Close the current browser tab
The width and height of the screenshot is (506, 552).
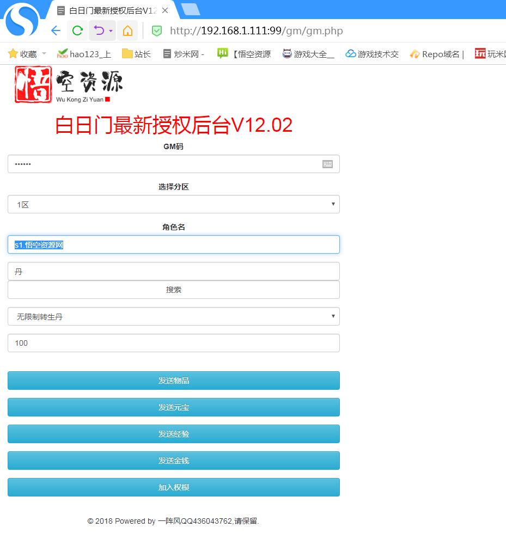coord(165,10)
